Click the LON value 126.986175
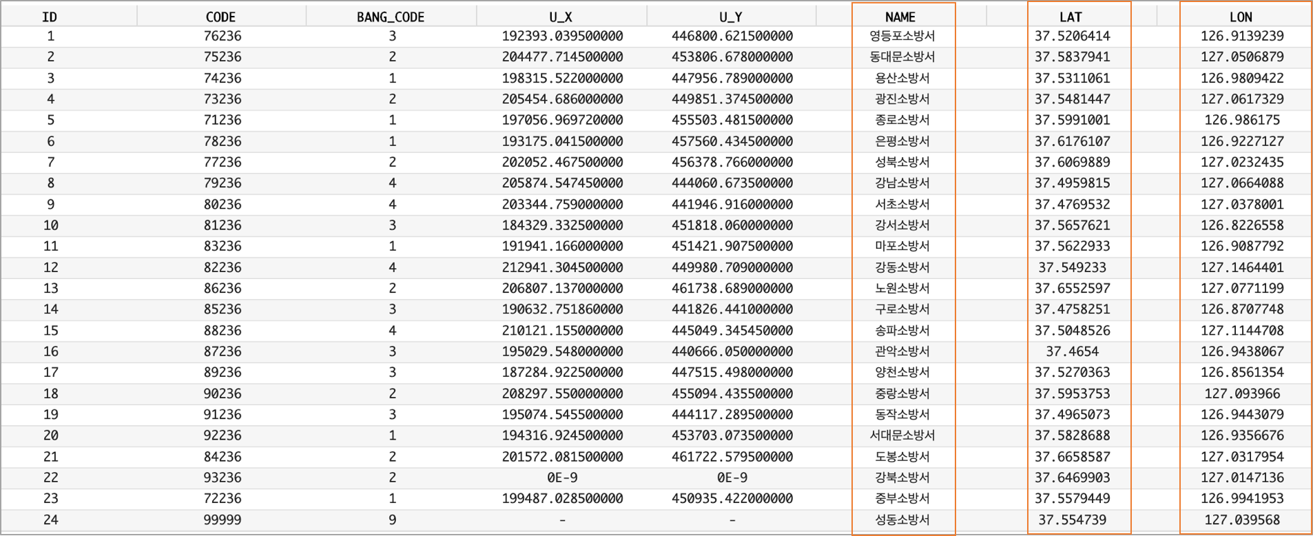 pos(1242,120)
